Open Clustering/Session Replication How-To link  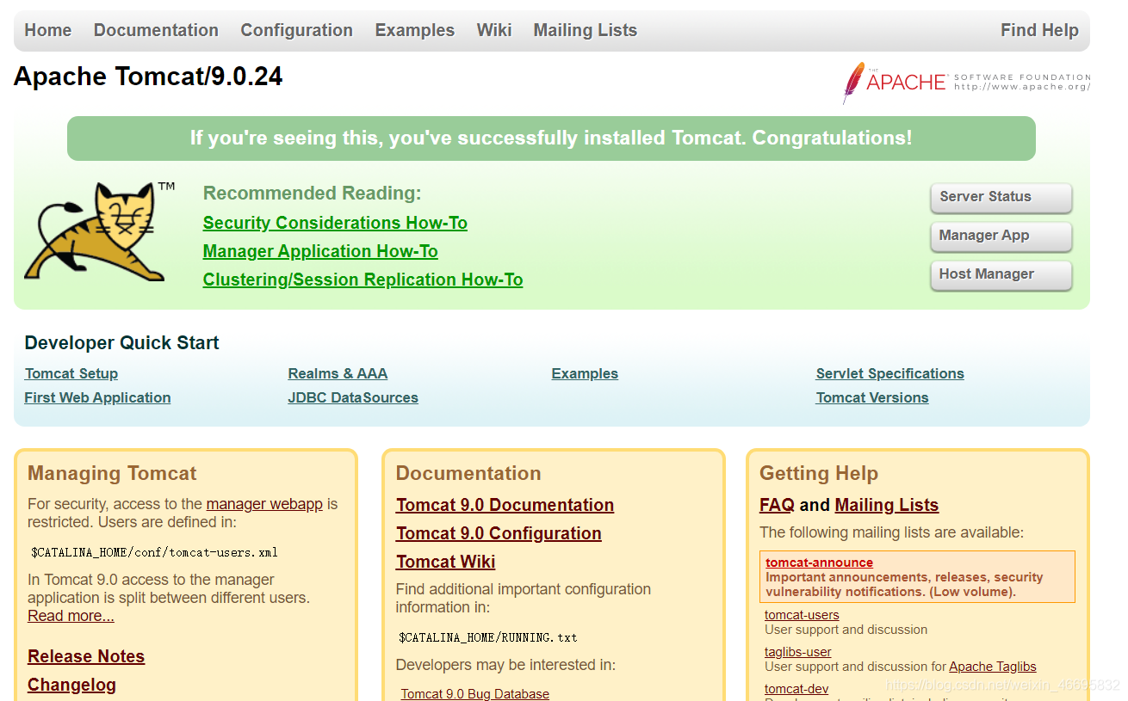(363, 280)
